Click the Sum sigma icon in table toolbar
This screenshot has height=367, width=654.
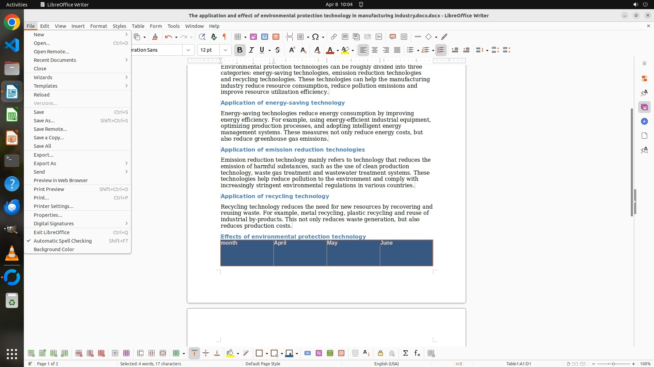point(405,353)
